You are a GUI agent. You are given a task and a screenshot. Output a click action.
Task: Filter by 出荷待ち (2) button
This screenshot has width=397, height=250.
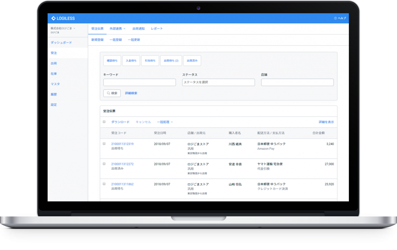(x=171, y=61)
